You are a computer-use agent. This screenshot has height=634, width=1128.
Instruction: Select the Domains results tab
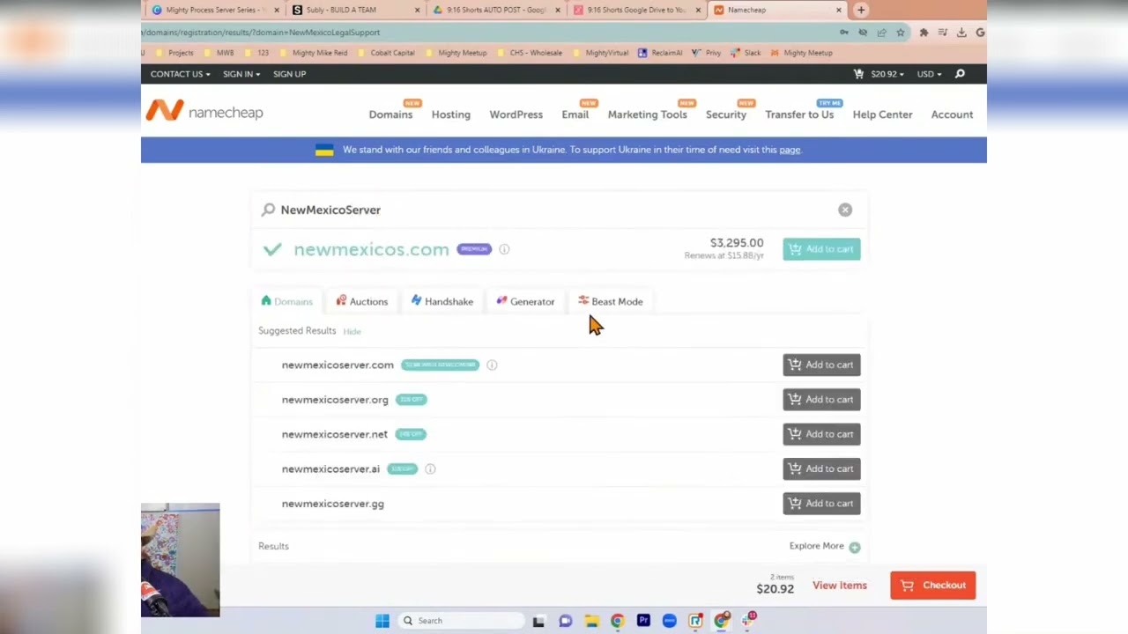click(x=286, y=301)
